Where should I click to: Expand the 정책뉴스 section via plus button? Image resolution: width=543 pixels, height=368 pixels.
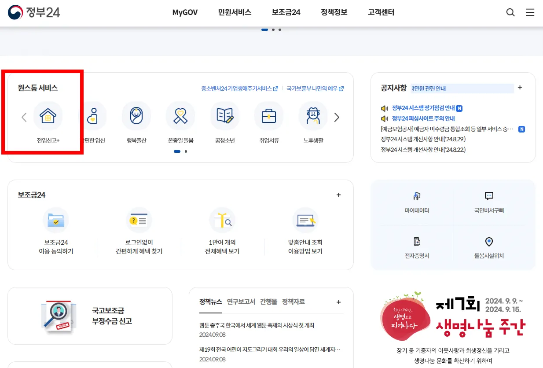[338, 302]
